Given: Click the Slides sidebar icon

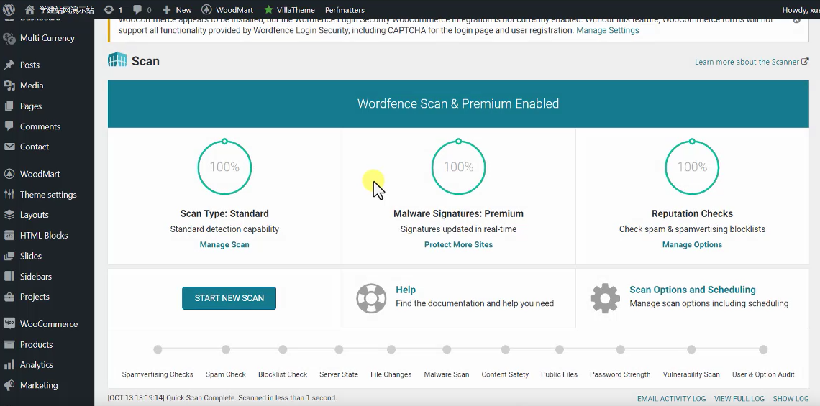Looking at the screenshot, I should tap(9, 256).
